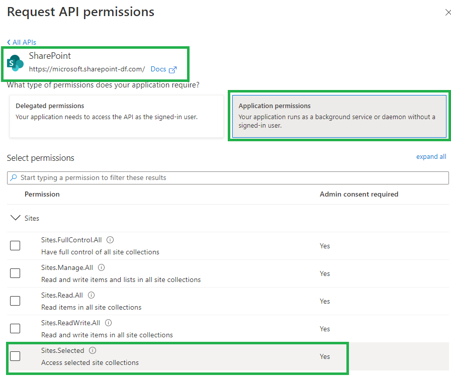
Task: Open the SharePoint Docs link
Action: 158,69
